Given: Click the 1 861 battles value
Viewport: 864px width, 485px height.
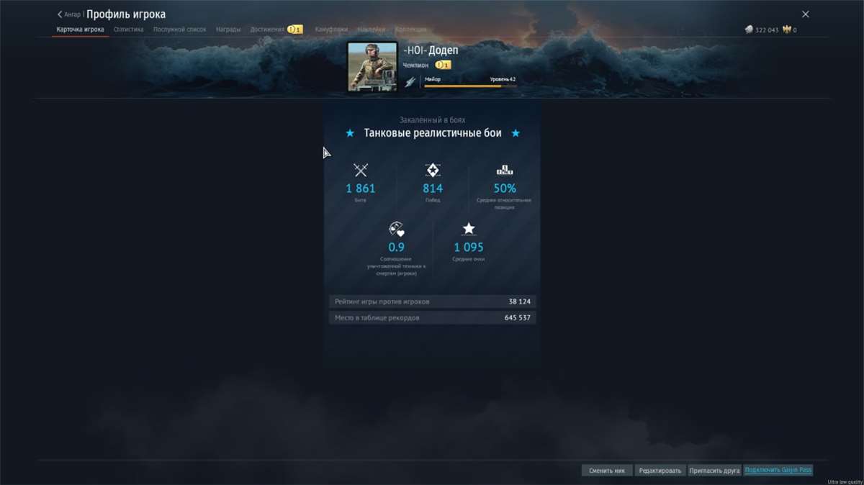Looking at the screenshot, I should pyautogui.click(x=361, y=189).
